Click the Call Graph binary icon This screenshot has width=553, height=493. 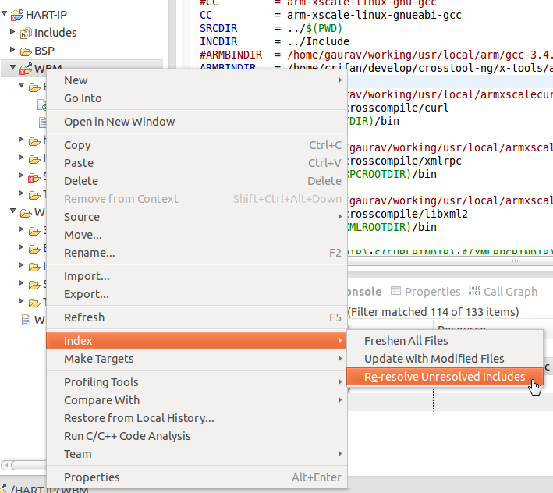pyautogui.click(x=475, y=292)
